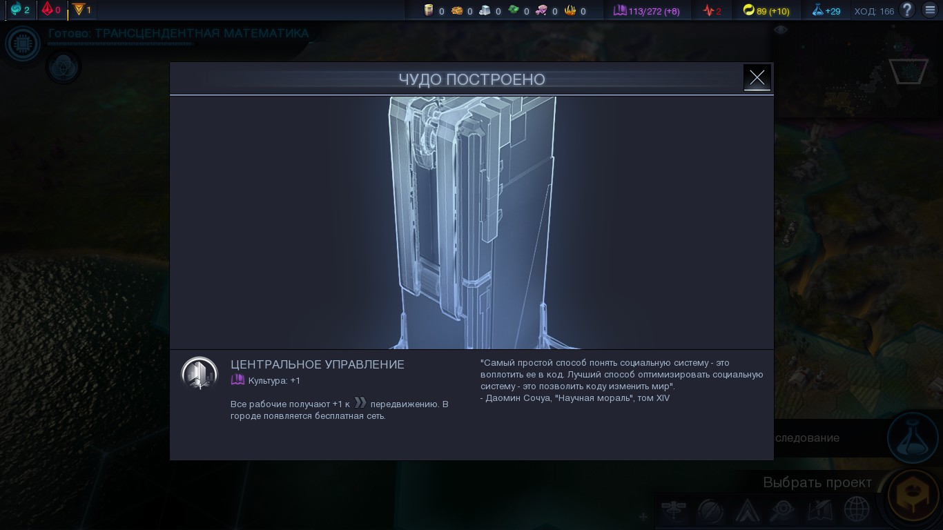Click the Supremacy affinity icon showing 1

pos(78,10)
